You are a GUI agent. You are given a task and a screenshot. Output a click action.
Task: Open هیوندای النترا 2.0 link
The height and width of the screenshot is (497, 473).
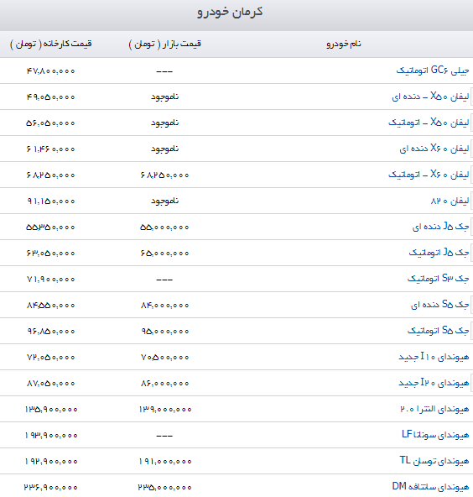click(x=434, y=409)
